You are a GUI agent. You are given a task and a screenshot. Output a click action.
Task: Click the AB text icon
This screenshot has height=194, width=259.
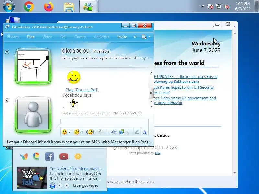[114, 132]
